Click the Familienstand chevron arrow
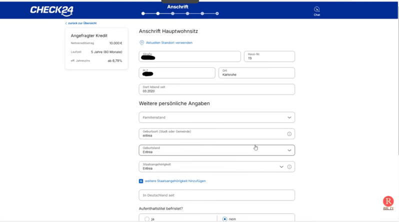Image resolution: width=399 pixels, height=222 pixels. (x=289, y=117)
